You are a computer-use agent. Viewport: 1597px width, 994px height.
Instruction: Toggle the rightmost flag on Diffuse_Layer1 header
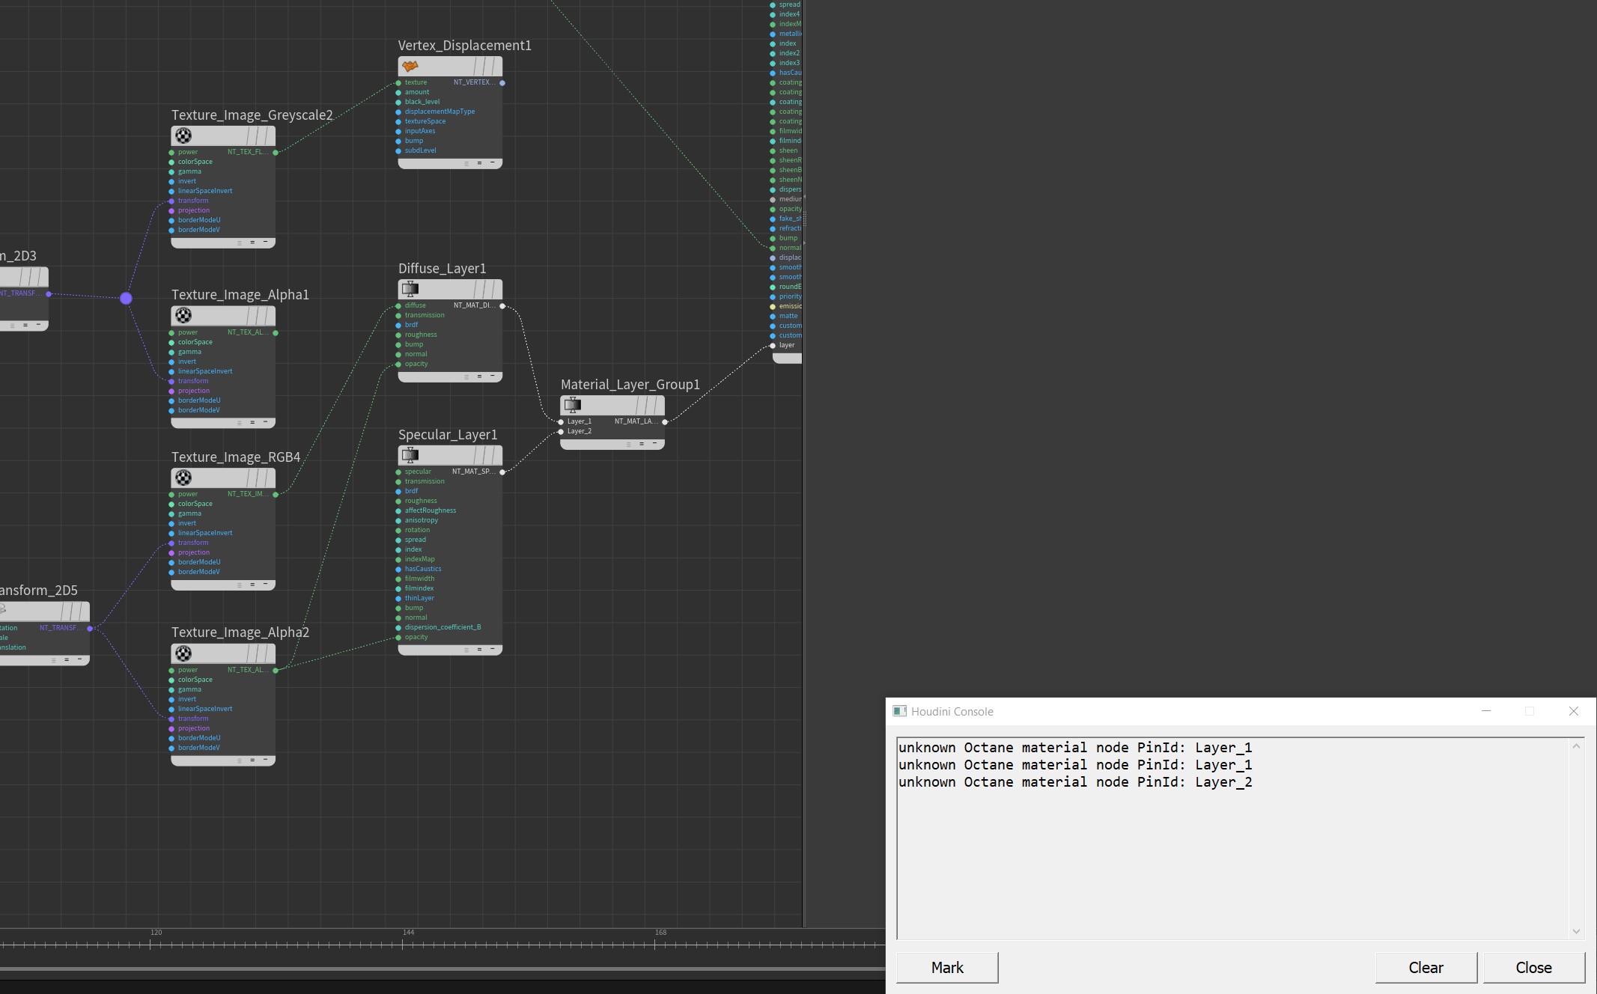point(496,289)
